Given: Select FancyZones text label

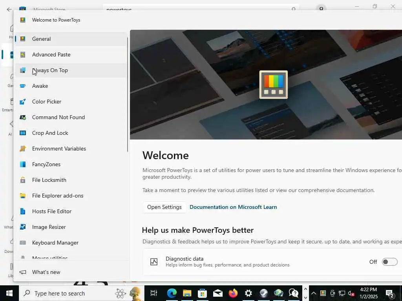Looking at the screenshot, I should [x=46, y=164].
